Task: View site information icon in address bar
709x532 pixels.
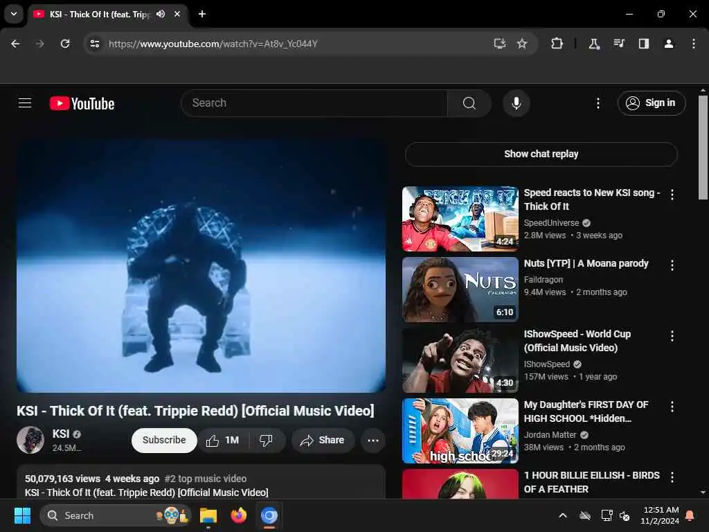Action: 94,44
